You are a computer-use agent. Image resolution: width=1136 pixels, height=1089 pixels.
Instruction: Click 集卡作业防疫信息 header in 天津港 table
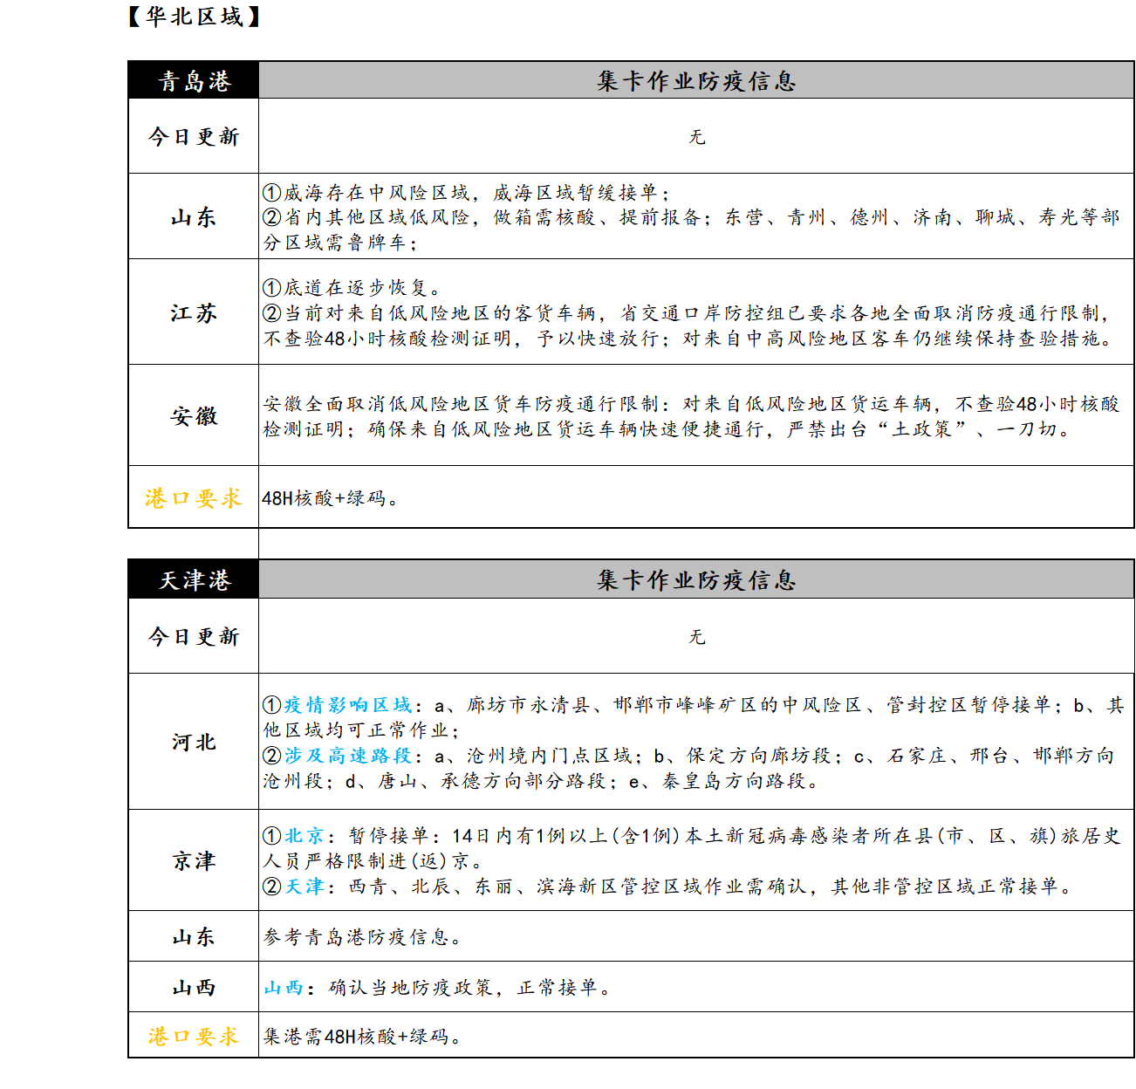point(696,580)
